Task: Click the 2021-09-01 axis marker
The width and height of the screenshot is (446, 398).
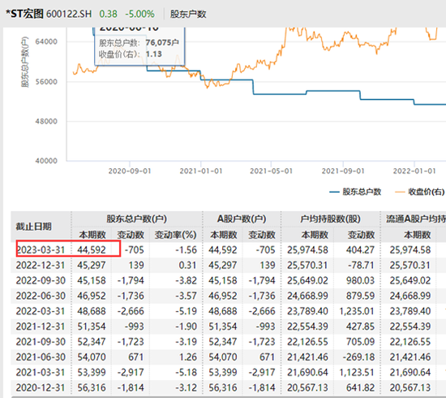Action: (x=343, y=171)
